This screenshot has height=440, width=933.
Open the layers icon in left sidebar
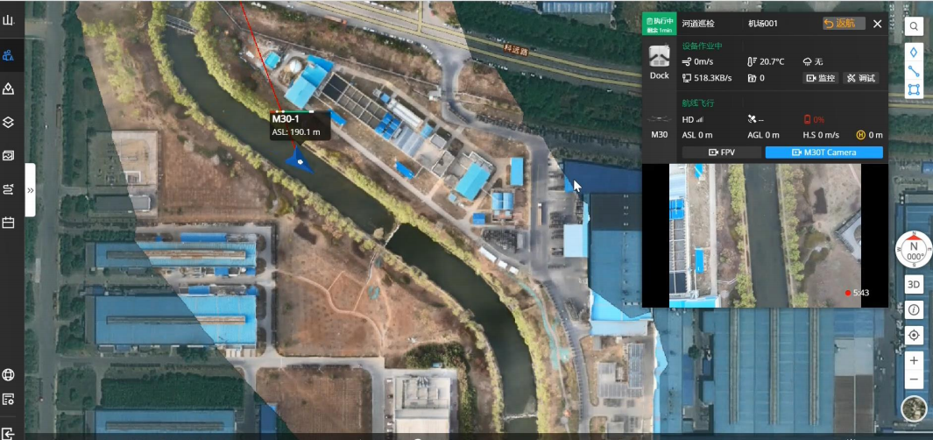click(x=9, y=122)
